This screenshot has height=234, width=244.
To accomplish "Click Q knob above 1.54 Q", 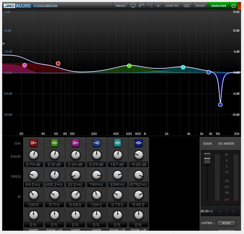I will 97,195.
